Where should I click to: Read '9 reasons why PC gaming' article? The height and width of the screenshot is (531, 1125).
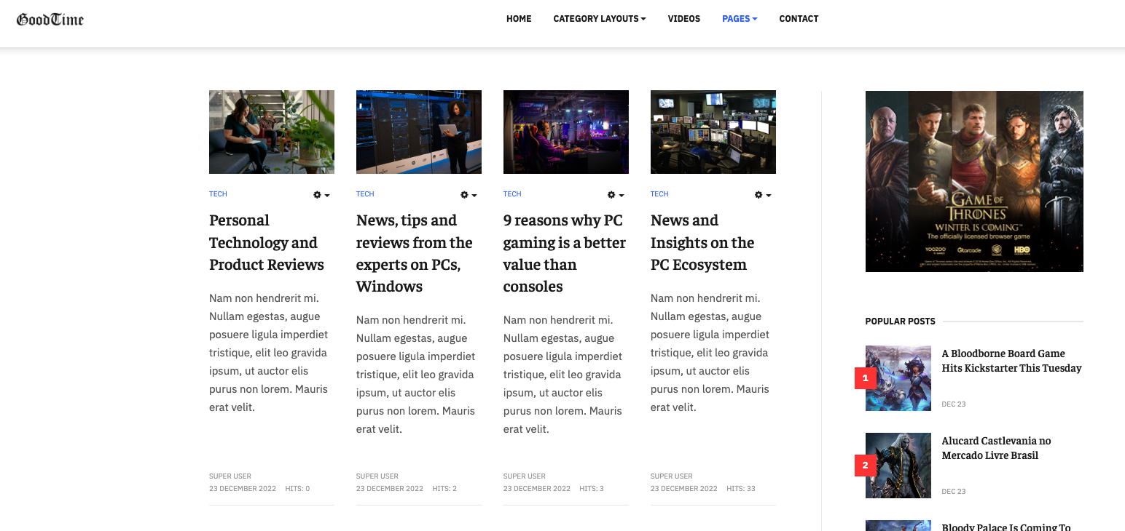564,253
